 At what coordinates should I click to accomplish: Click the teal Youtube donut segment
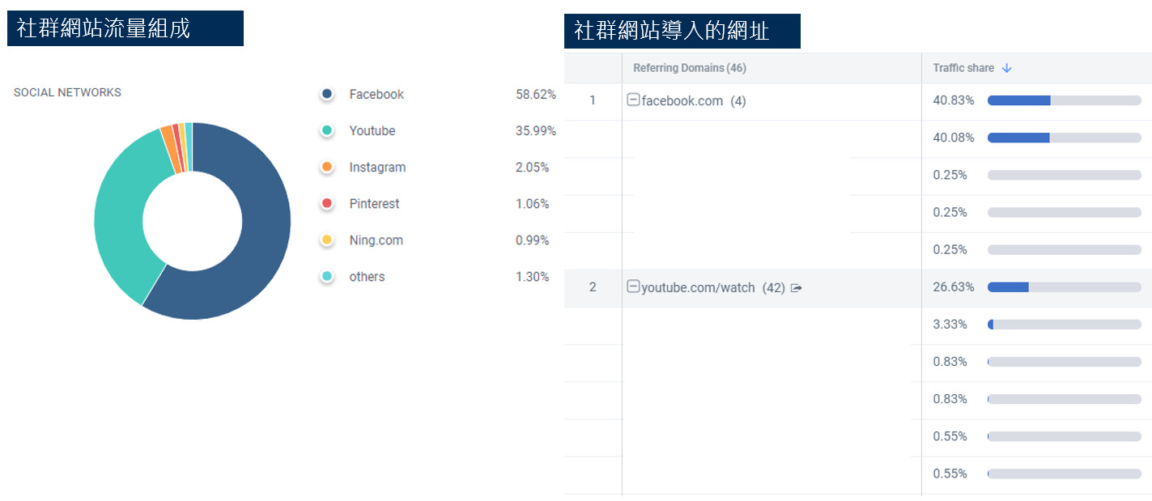[x=120, y=219]
